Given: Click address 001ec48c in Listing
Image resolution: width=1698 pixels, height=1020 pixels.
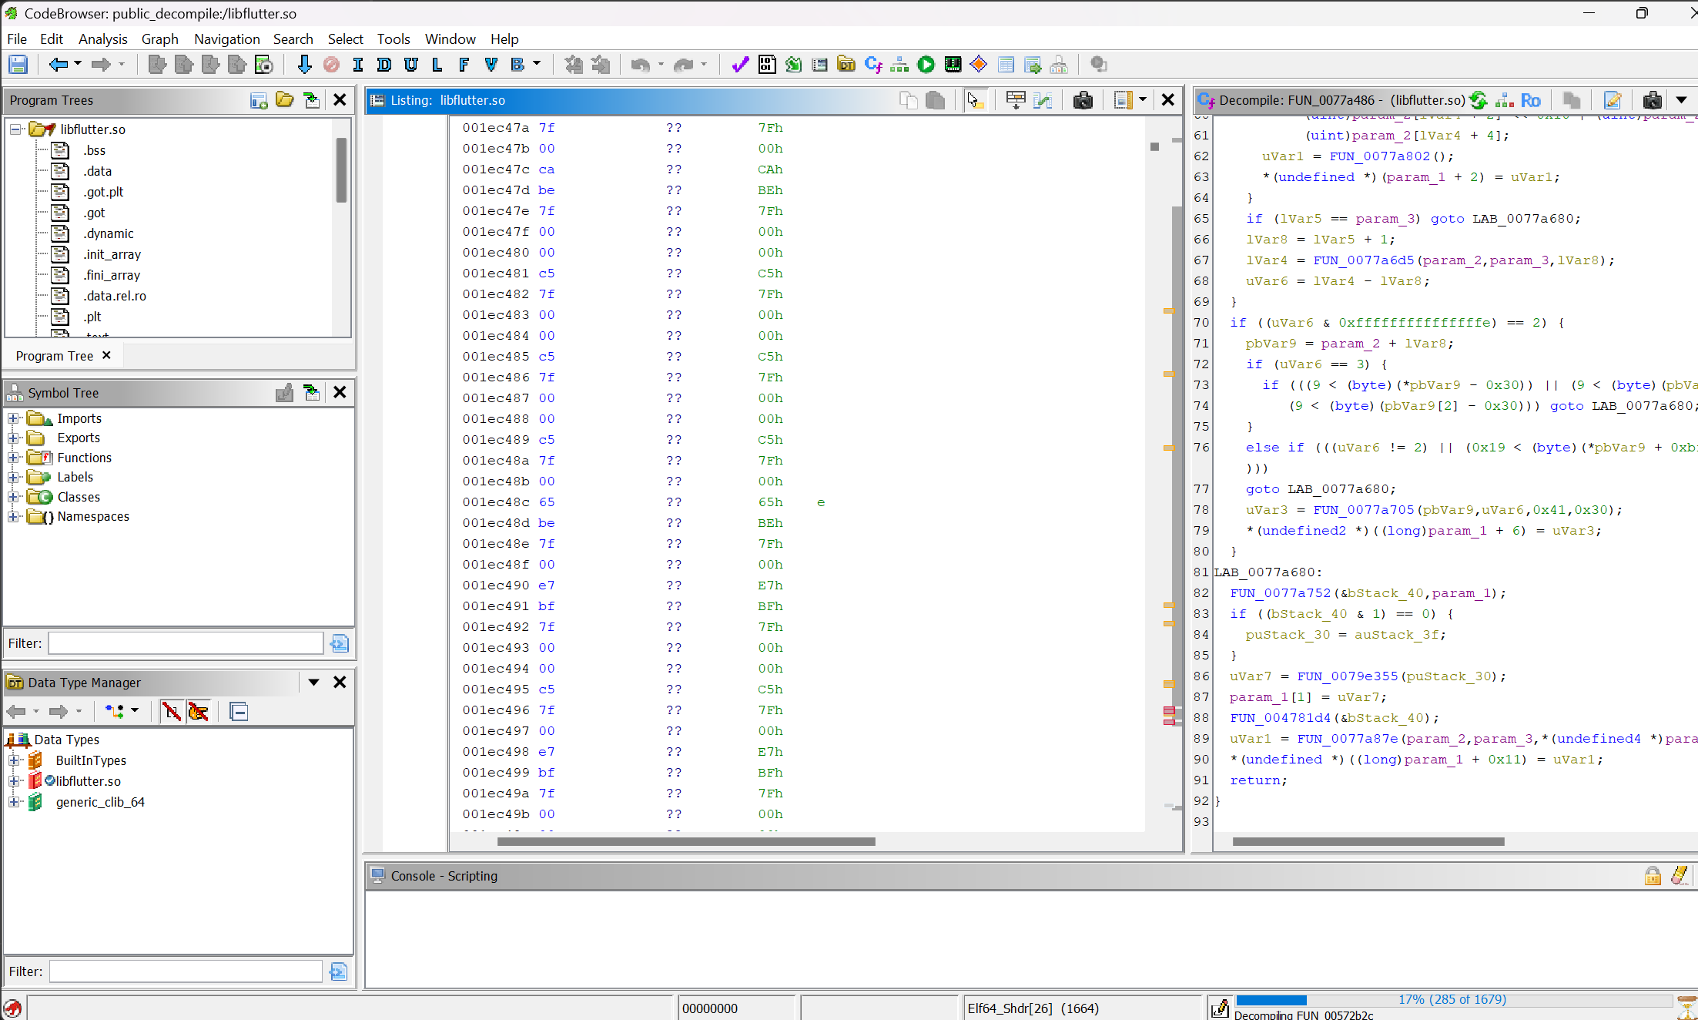Looking at the screenshot, I should (x=495, y=502).
